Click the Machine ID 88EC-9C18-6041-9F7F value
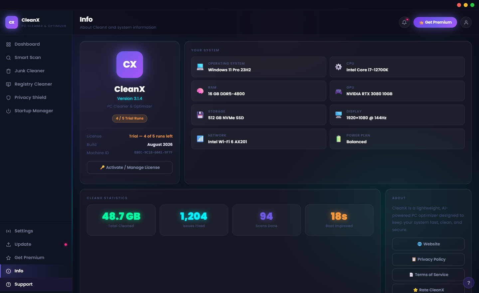 click(153, 152)
